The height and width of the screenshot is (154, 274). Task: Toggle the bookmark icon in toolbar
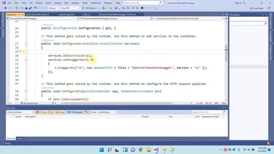tap(142, 8)
